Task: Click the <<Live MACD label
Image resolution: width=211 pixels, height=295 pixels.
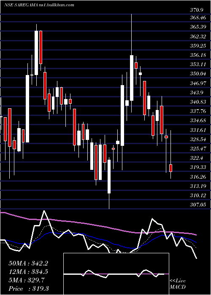Action: 178,284
